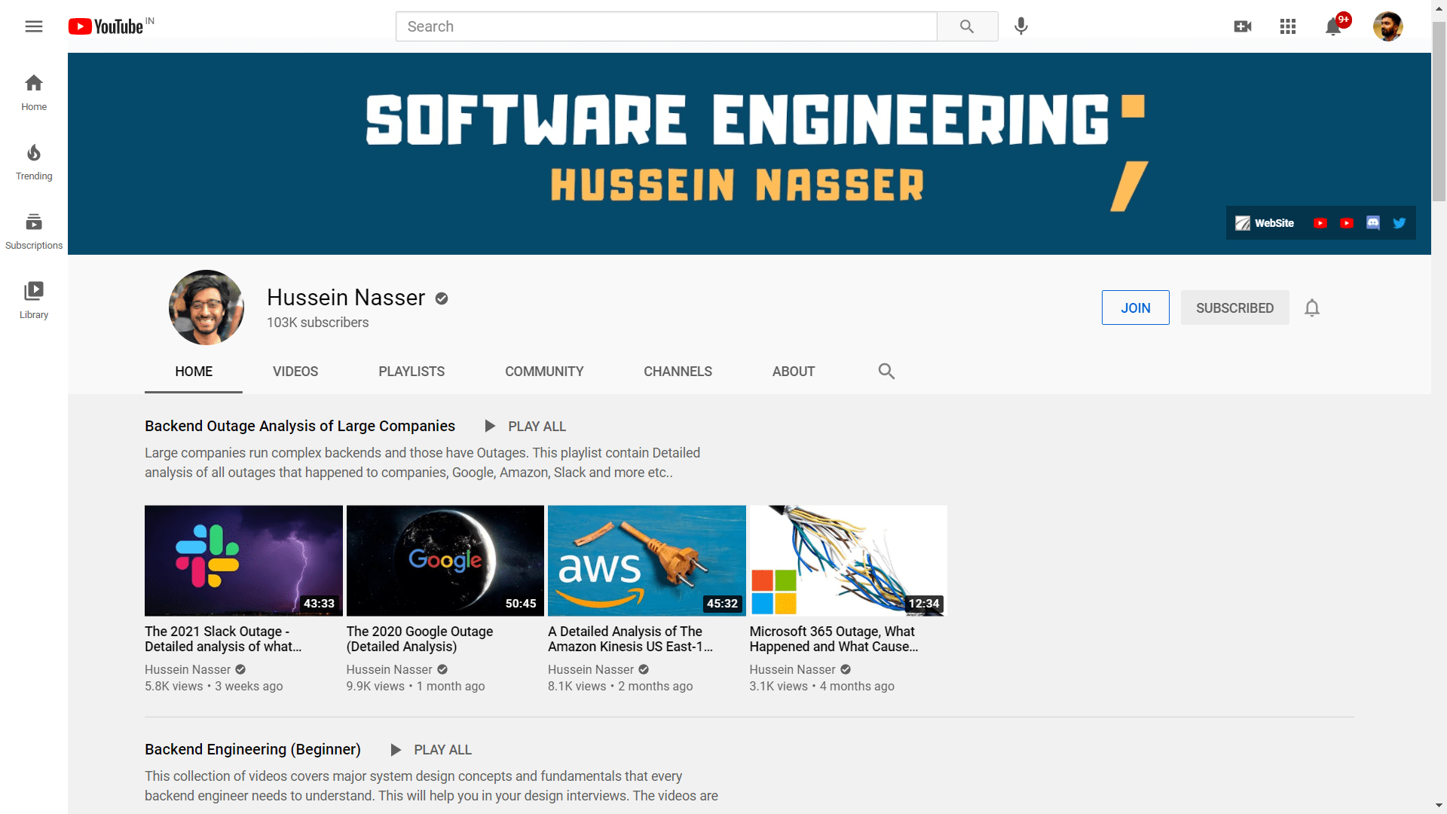Open the Discord link icon on banner
The width and height of the screenshot is (1447, 814).
(x=1372, y=223)
